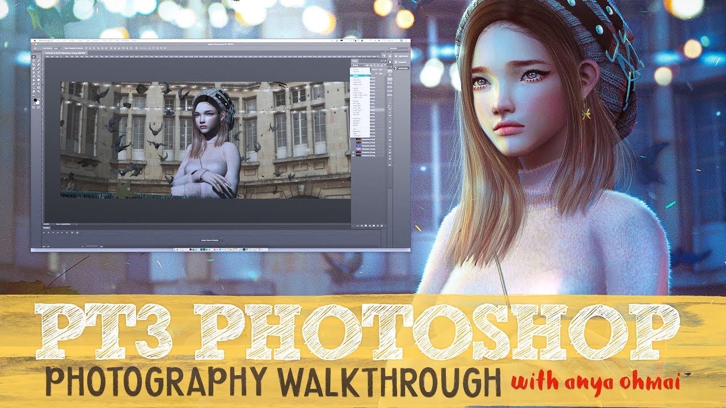
Task: Choose the highlighted Darken blend mode
Action: coord(360,75)
